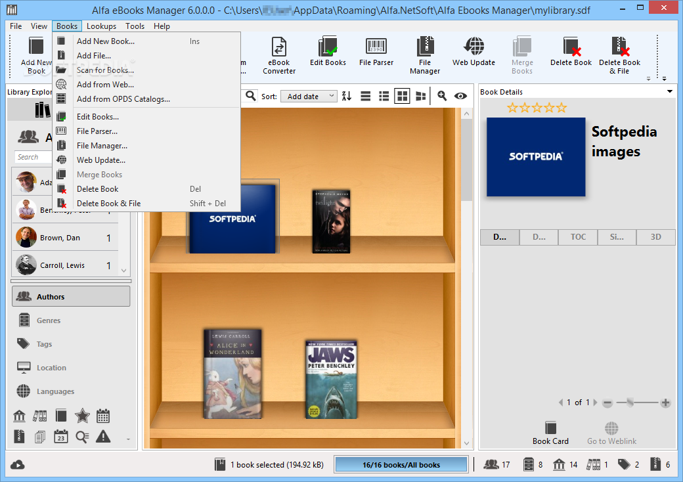Image resolution: width=683 pixels, height=482 pixels.
Task: Expand the Book Details panel dropdown arrow
Action: point(669,91)
